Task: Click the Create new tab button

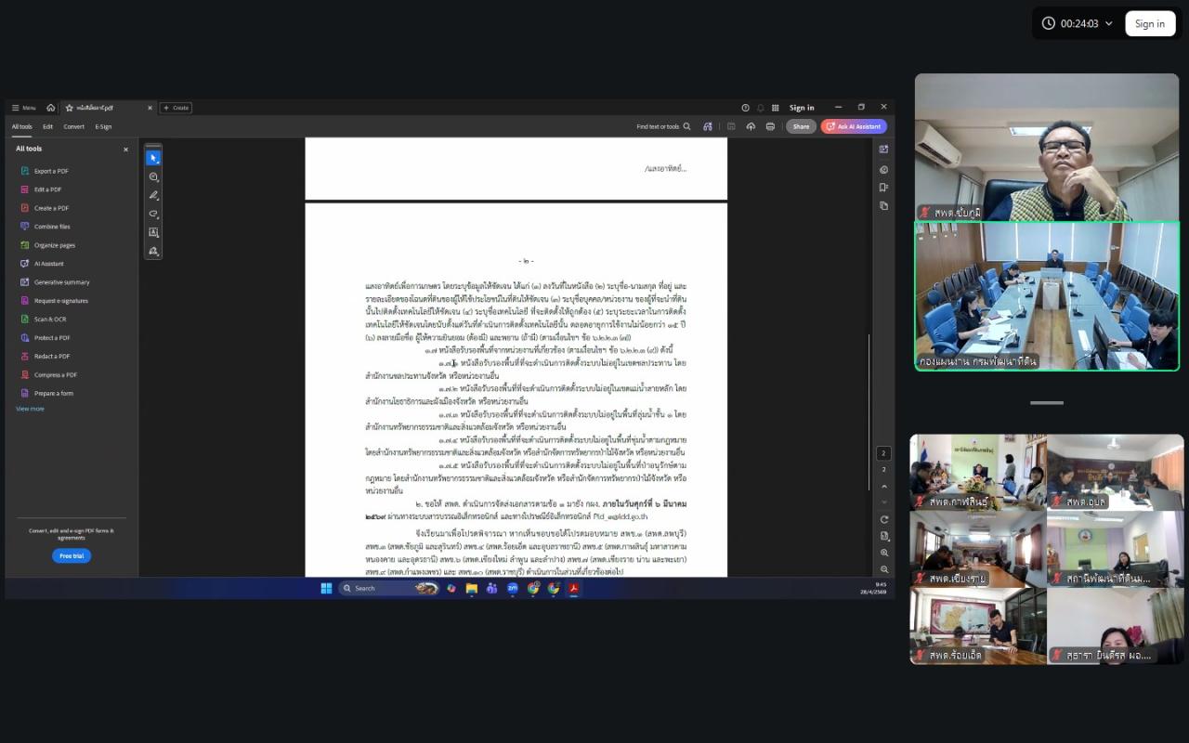Action: (176, 108)
